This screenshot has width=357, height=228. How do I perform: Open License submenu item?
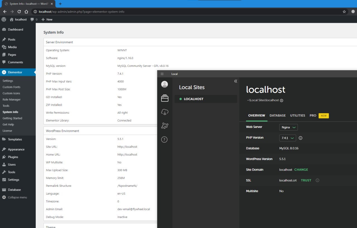[7, 131]
